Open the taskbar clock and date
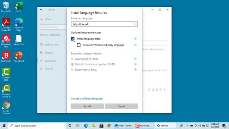Image resolution: width=229 pixels, height=129 pixels. (x=215, y=126)
